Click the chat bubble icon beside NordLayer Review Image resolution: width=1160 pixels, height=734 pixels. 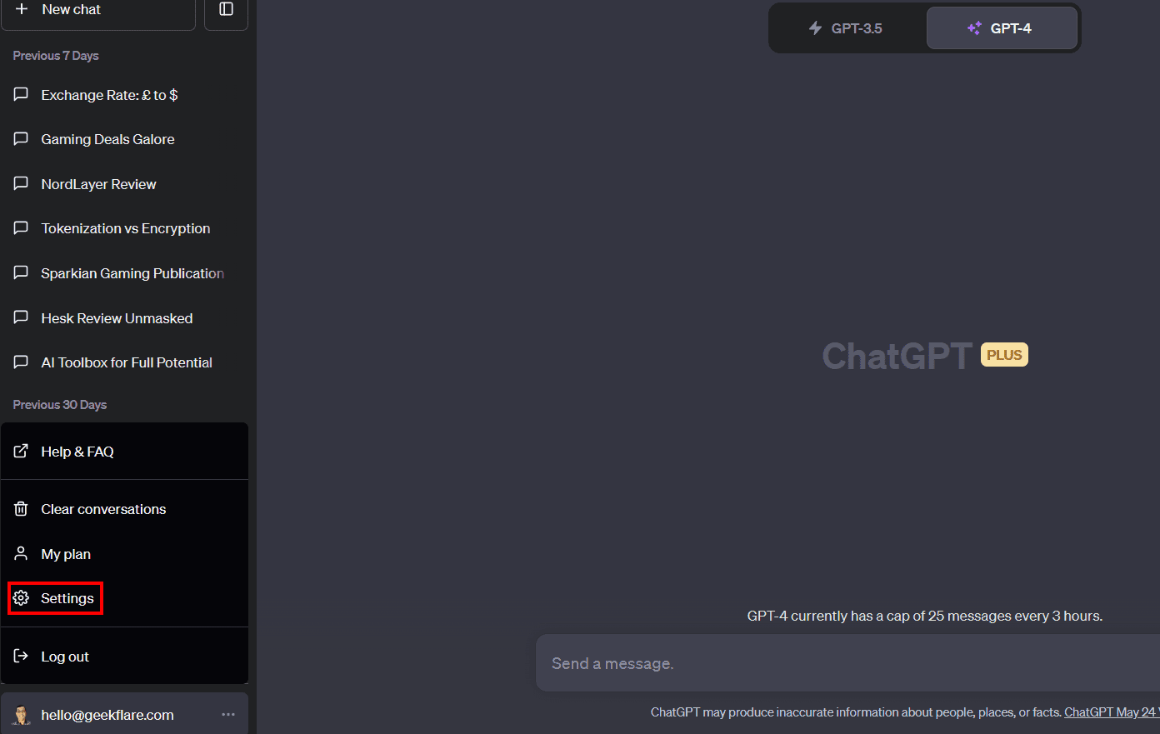[21, 183]
